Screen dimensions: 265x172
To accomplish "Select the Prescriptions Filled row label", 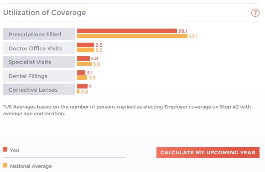I will click(x=39, y=34).
